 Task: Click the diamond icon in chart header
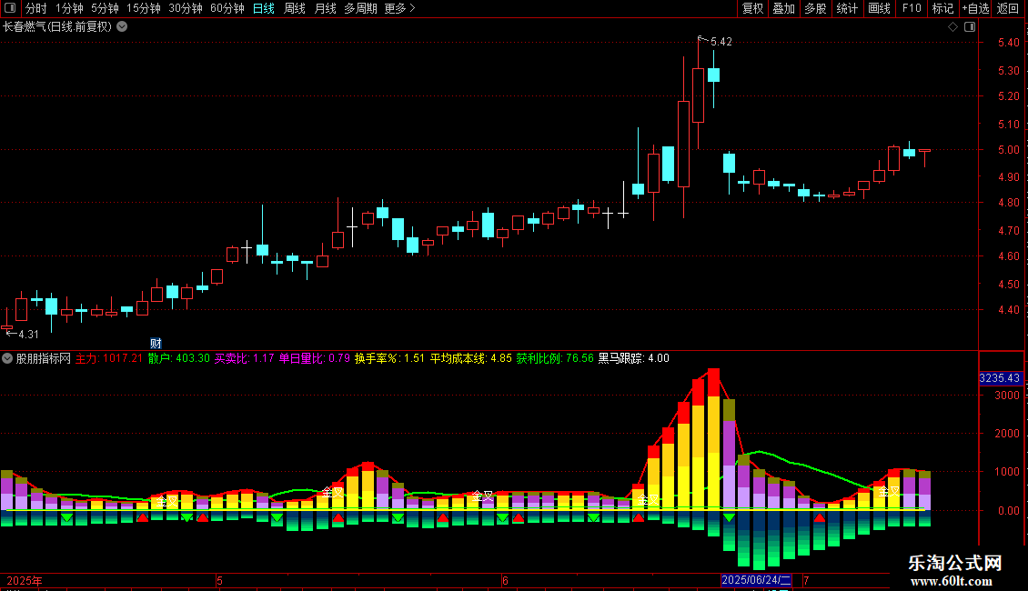pyautogui.click(x=952, y=27)
